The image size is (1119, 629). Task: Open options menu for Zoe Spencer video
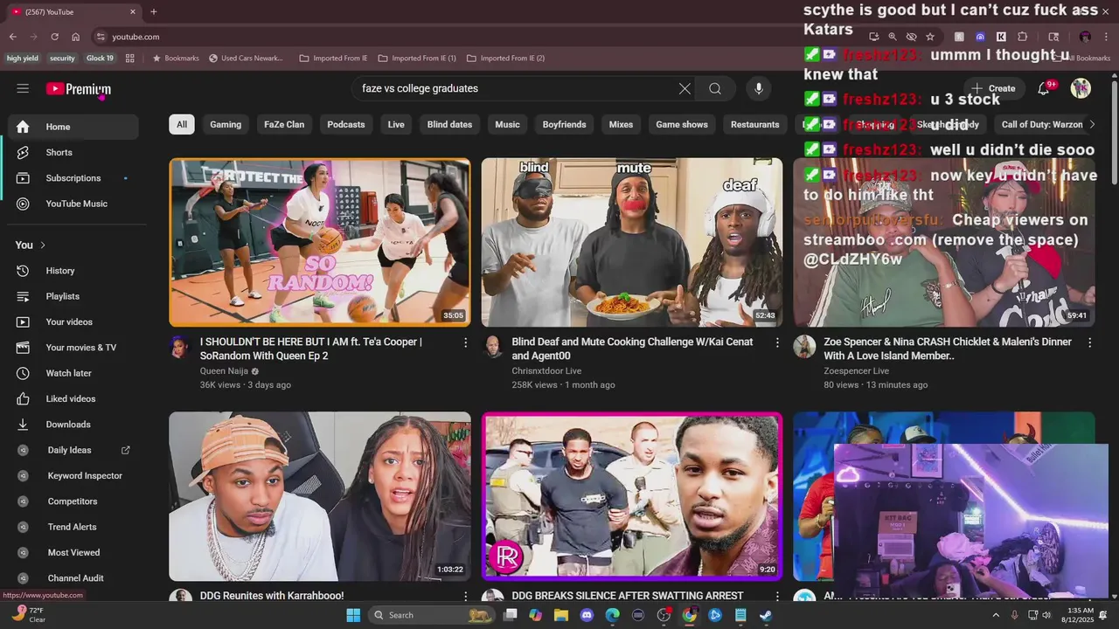pyautogui.click(x=1089, y=342)
